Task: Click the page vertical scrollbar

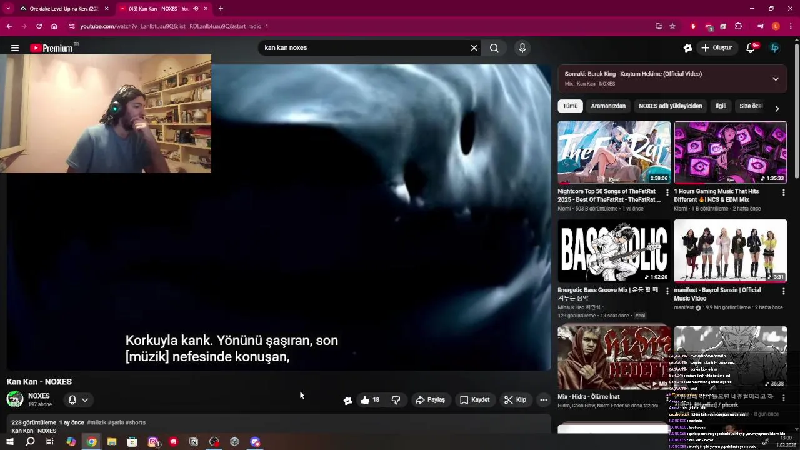Action: click(796, 112)
